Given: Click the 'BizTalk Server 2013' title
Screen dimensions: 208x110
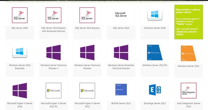Looking at the screenshot, I should coord(121,103).
